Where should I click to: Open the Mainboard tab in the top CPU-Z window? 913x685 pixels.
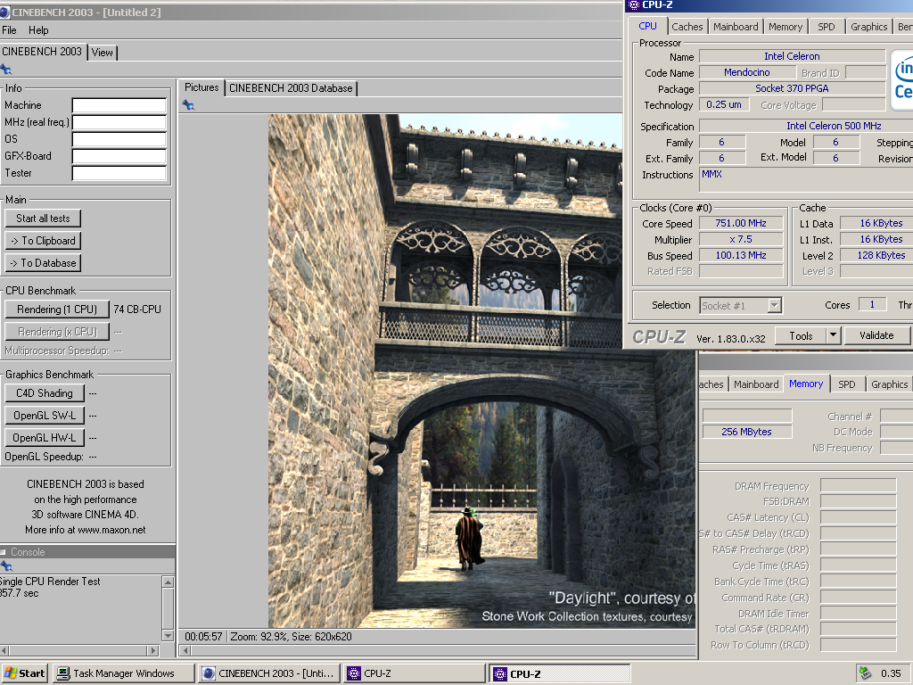click(x=736, y=27)
